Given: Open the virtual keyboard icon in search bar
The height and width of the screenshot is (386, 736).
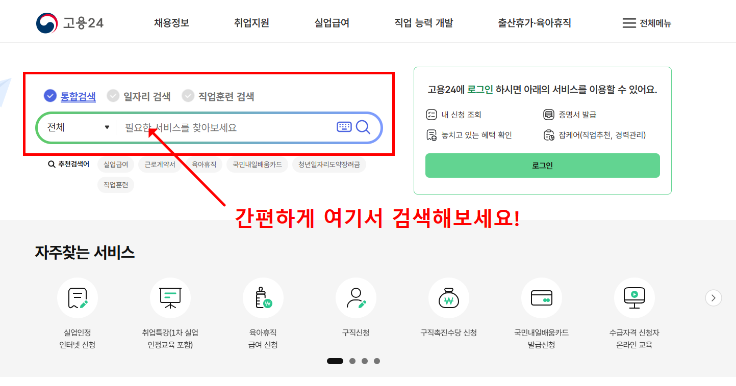Looking at the screenshot, I should [x=344, y=127].
